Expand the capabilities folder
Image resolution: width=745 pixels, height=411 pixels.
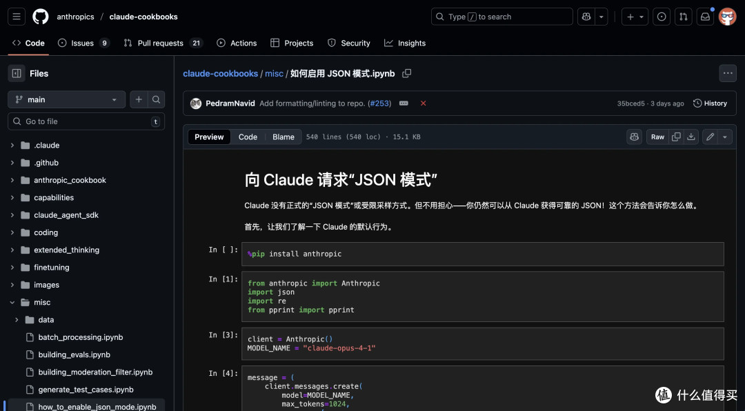pos(12,198)
